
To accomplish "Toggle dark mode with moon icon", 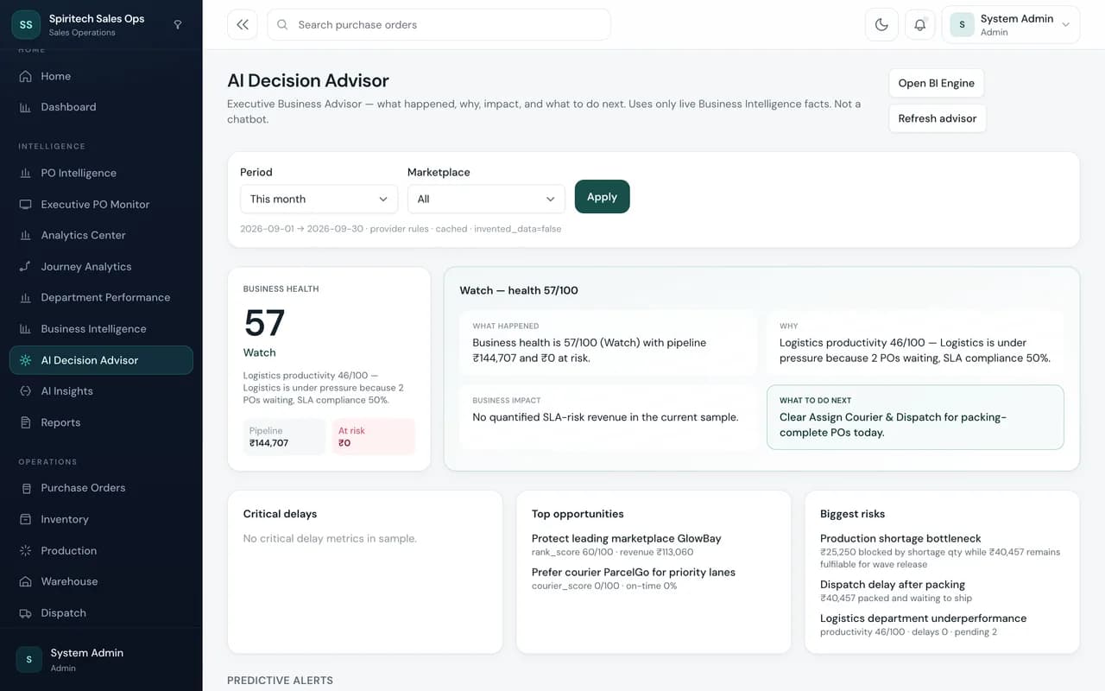I will click(881, 25).
